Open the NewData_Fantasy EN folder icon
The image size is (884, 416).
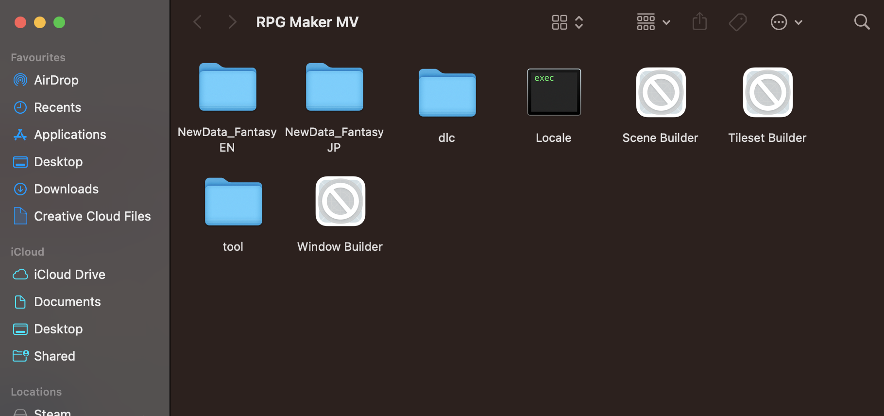[x=228, y=87]
